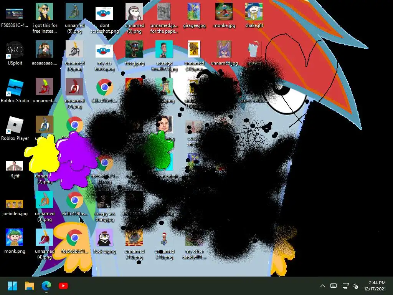Select the 'dont screeshot.png' icon
The height and width of the screenshot is (295, 393).
click(104, 20)
